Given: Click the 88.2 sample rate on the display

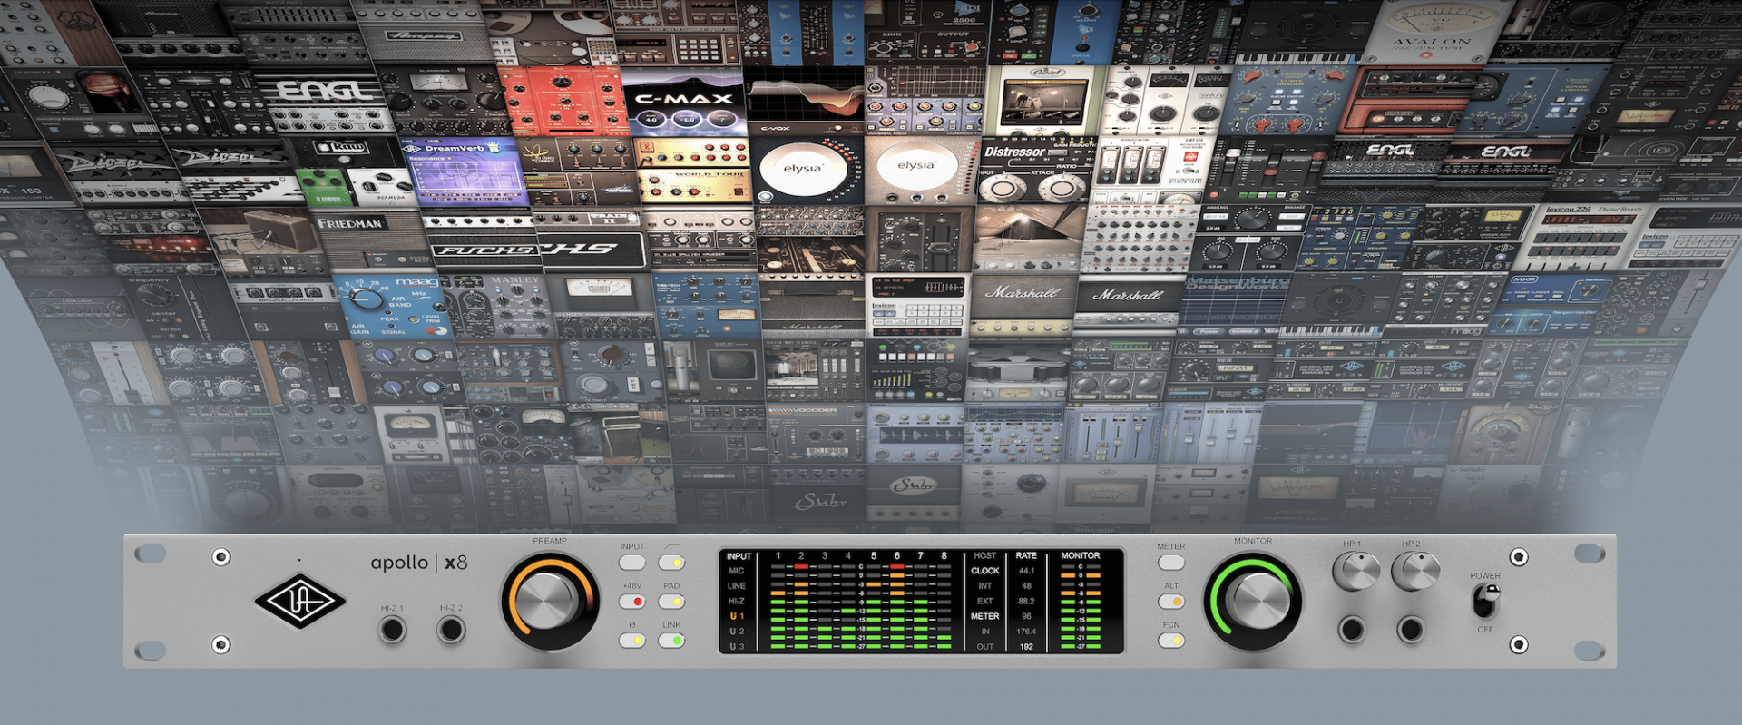Looking at the screenshot, I should [1026, 601].
